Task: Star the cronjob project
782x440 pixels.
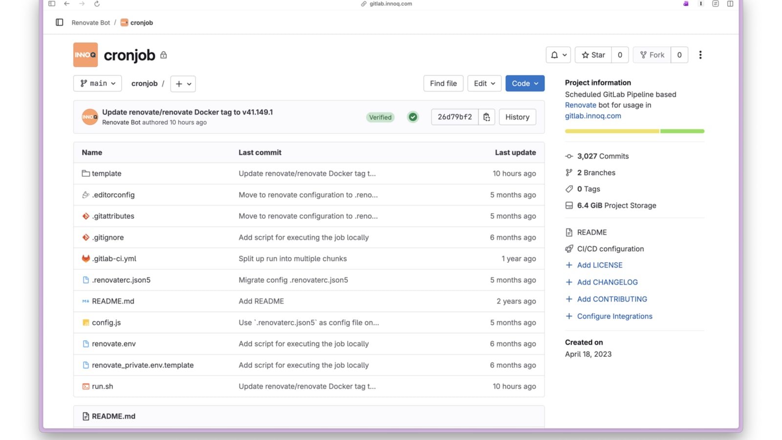Action: 593,55
